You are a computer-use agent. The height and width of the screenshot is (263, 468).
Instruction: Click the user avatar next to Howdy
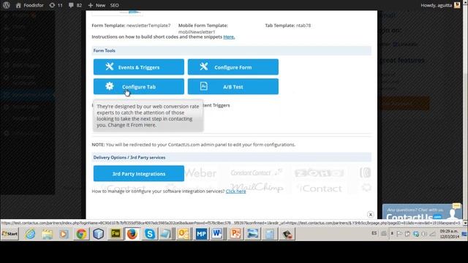click(x=457, y=5)
